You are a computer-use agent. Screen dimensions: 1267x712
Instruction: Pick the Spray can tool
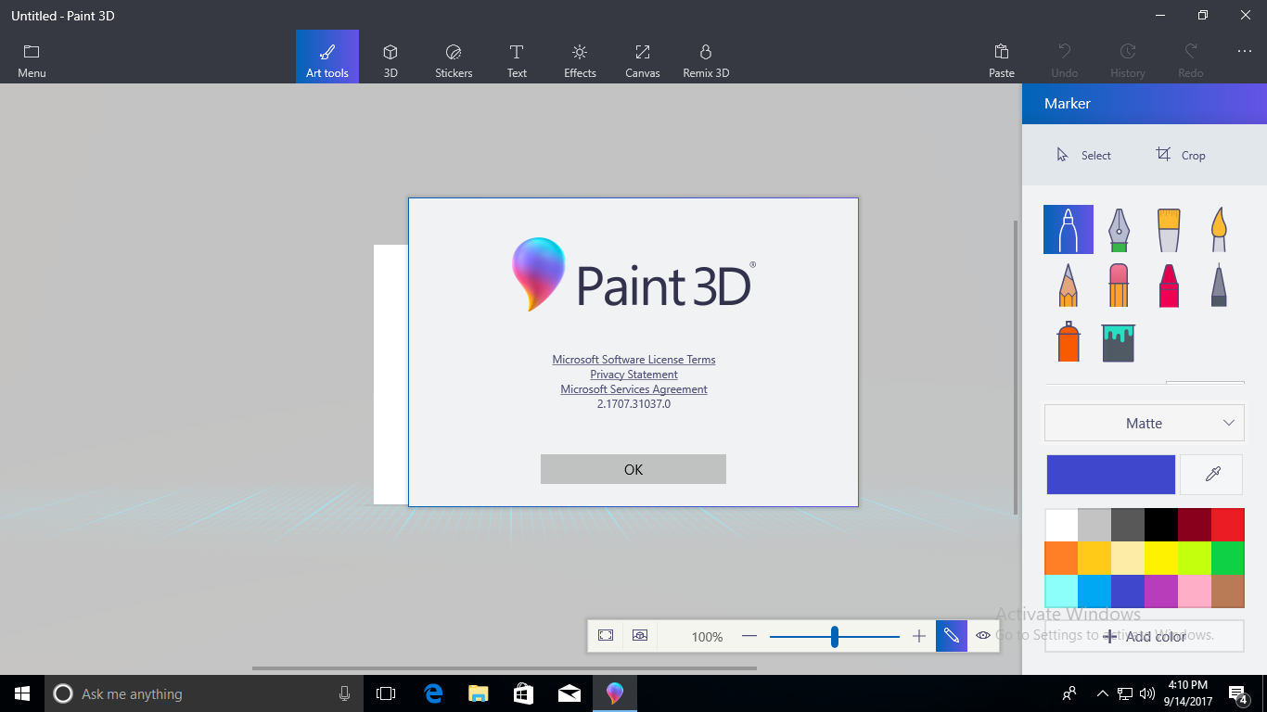click(1069, 342)
